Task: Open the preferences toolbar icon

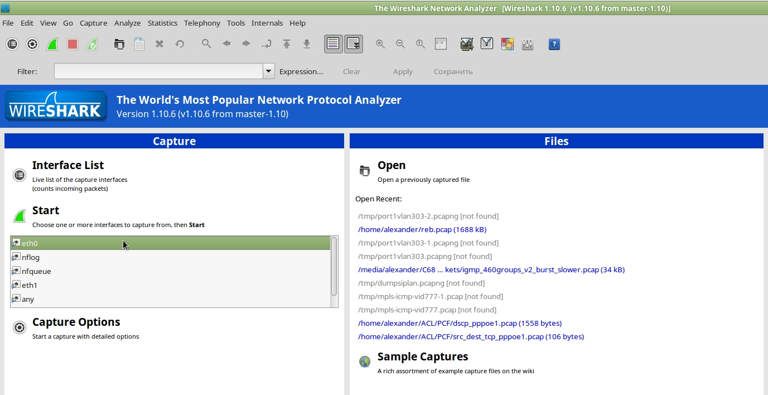Action: (527, 44)
